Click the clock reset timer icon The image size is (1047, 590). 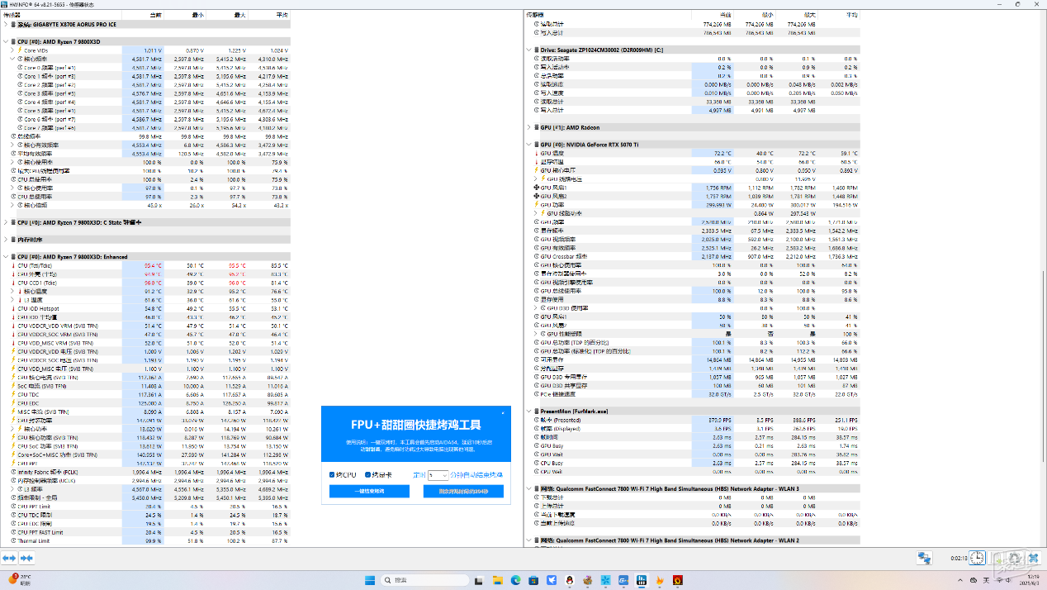(977, 558)
